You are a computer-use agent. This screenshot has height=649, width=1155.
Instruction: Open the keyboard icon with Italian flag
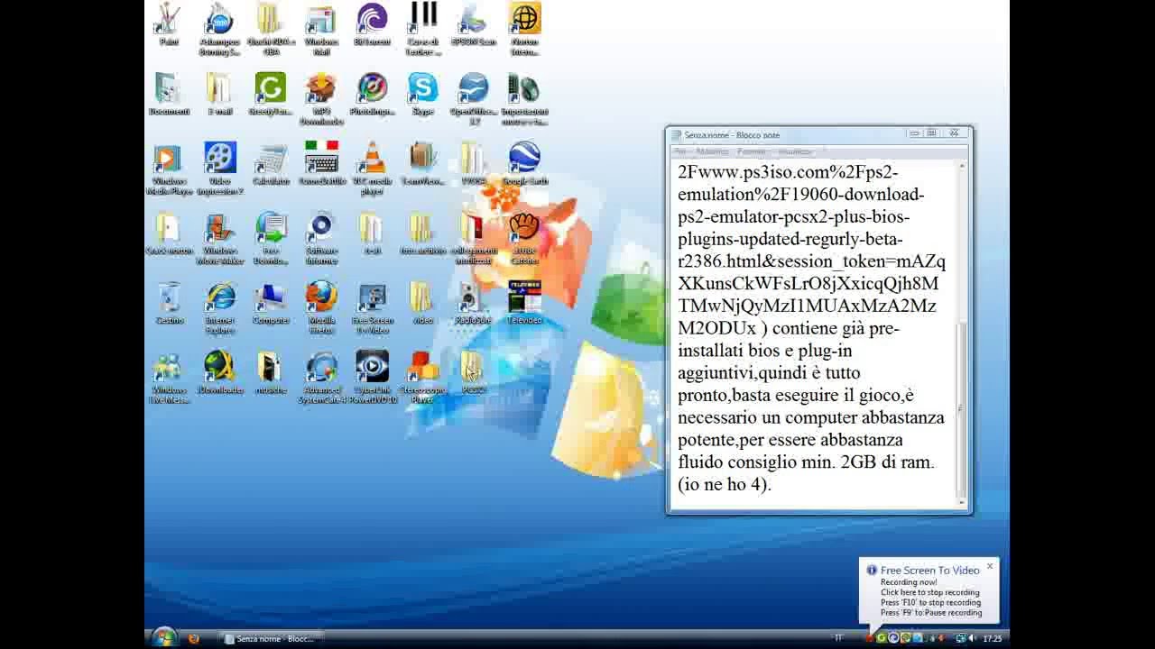coord(321,163)
